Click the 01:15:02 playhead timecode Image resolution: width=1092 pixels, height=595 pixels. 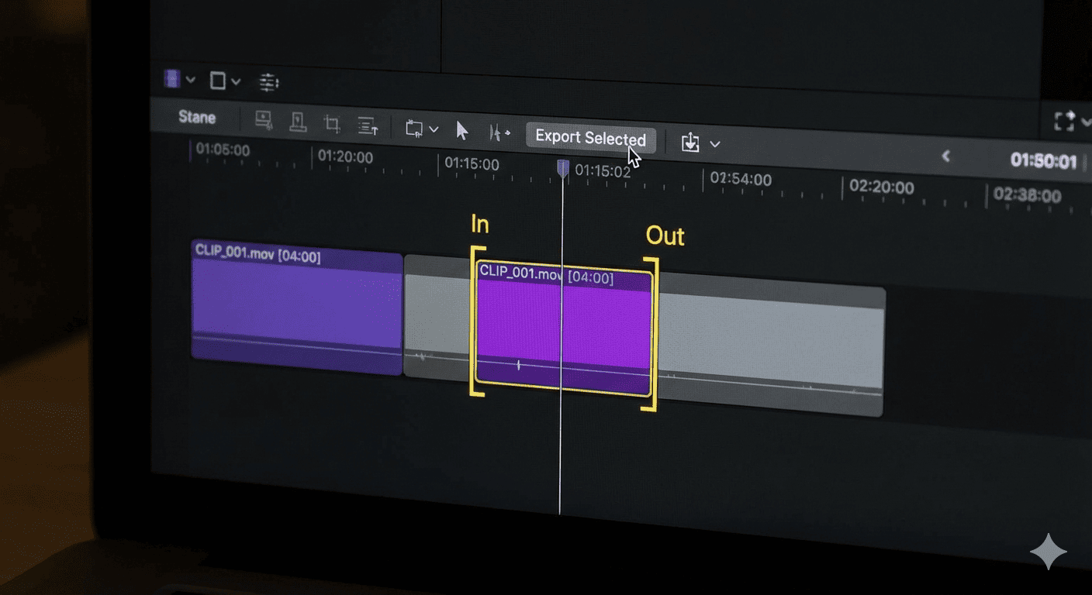click(603, 171)
